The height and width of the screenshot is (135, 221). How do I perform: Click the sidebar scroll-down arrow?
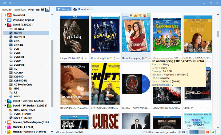52,132
